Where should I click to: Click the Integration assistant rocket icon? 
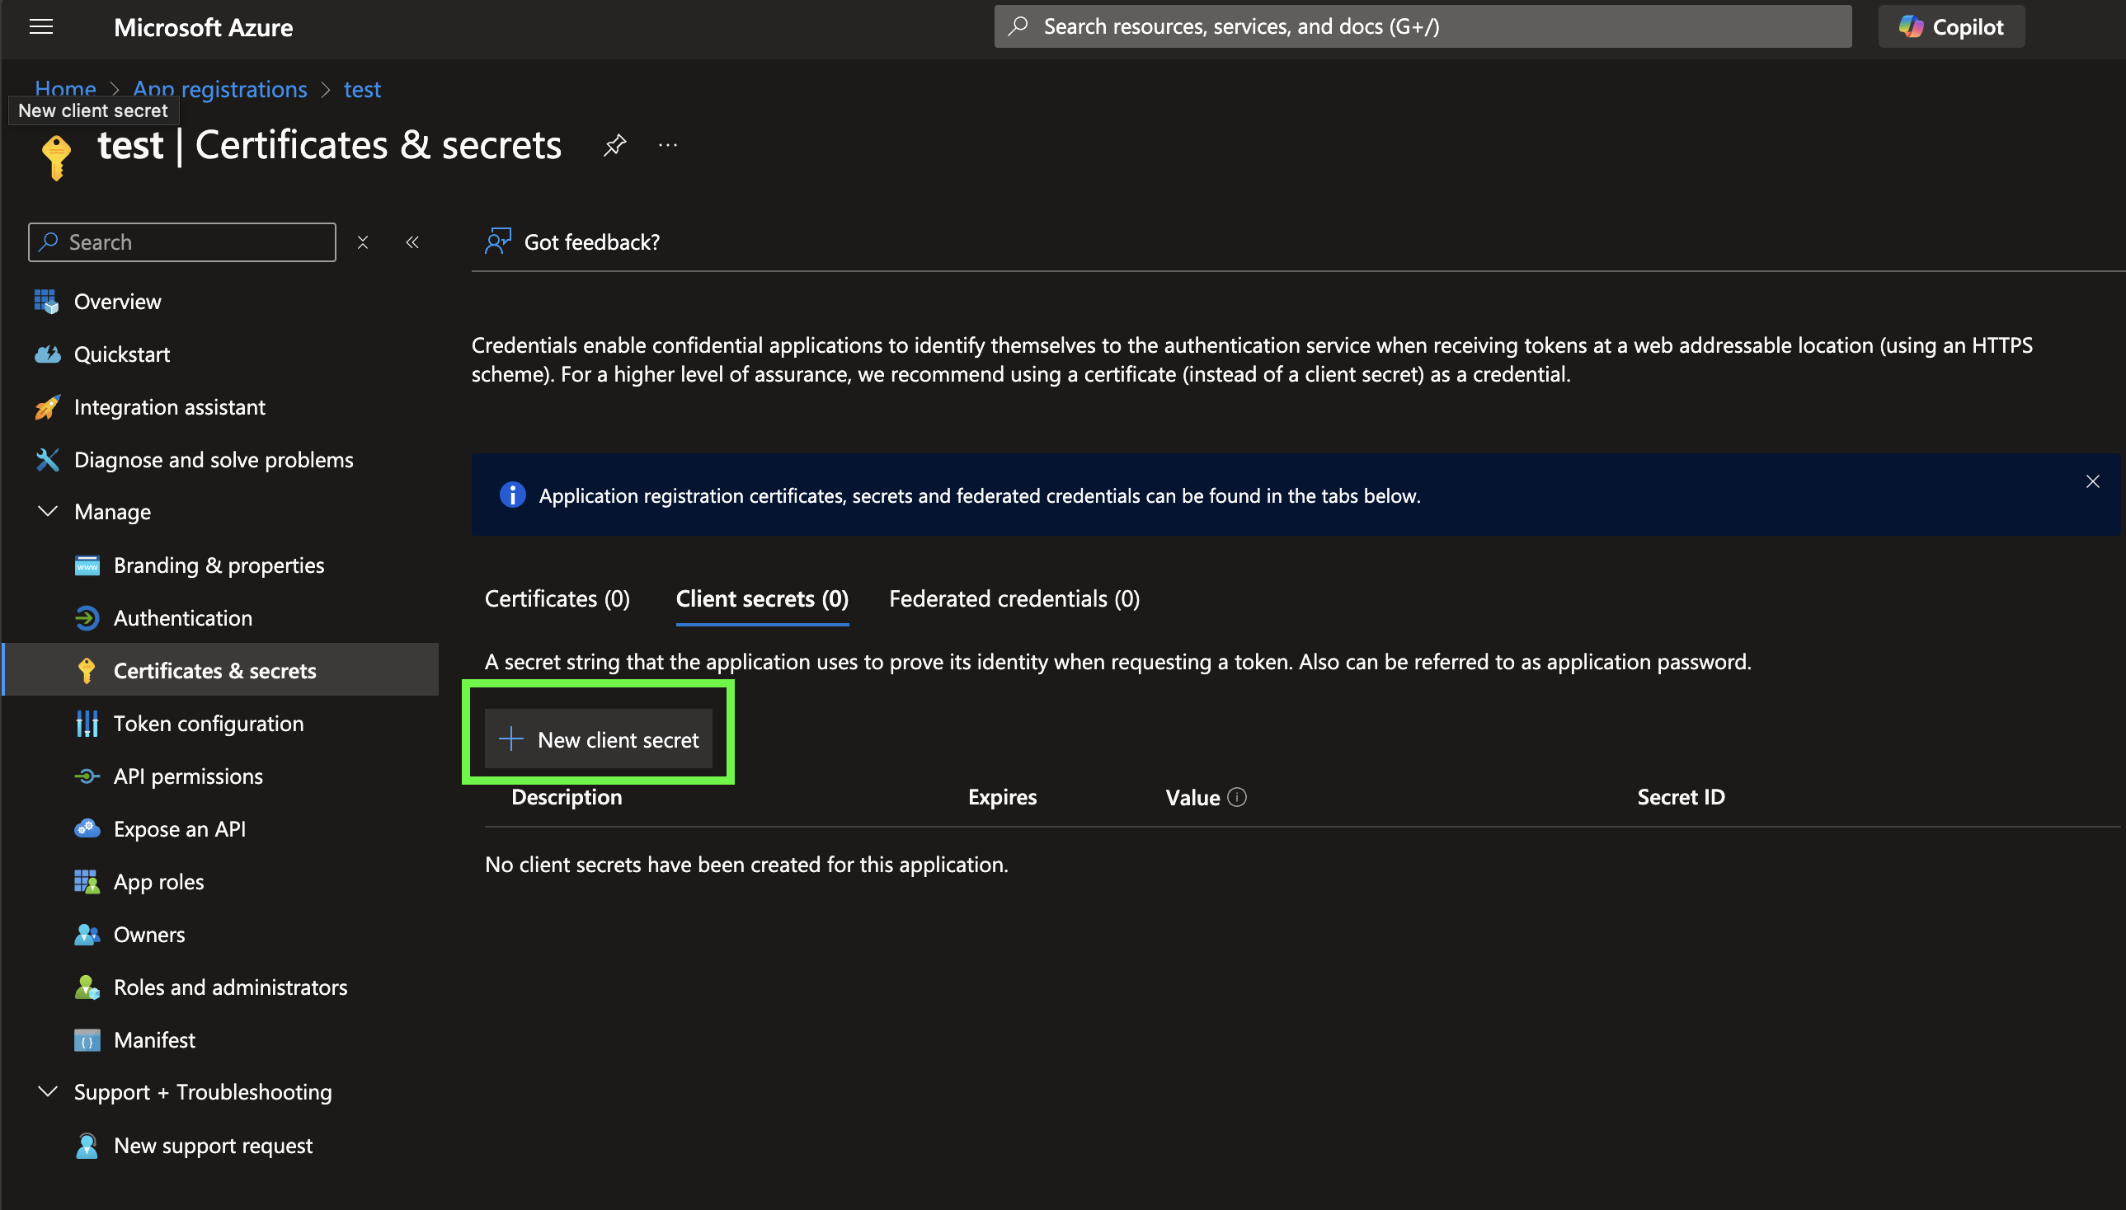(x=47, y=407)
